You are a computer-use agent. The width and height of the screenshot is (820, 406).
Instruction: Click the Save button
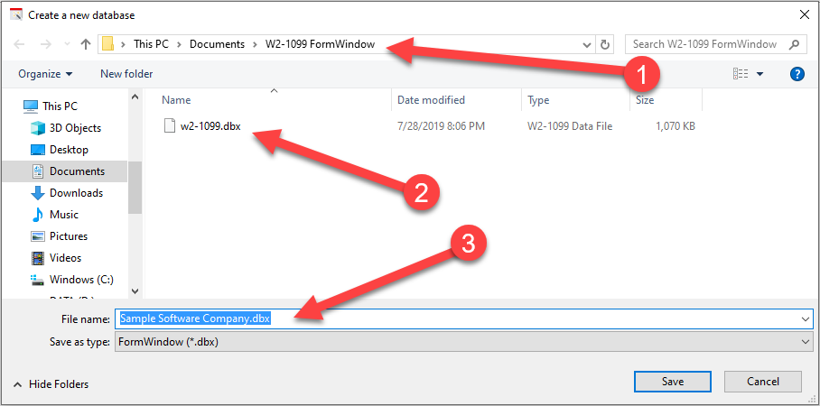(x=672, y=382)
